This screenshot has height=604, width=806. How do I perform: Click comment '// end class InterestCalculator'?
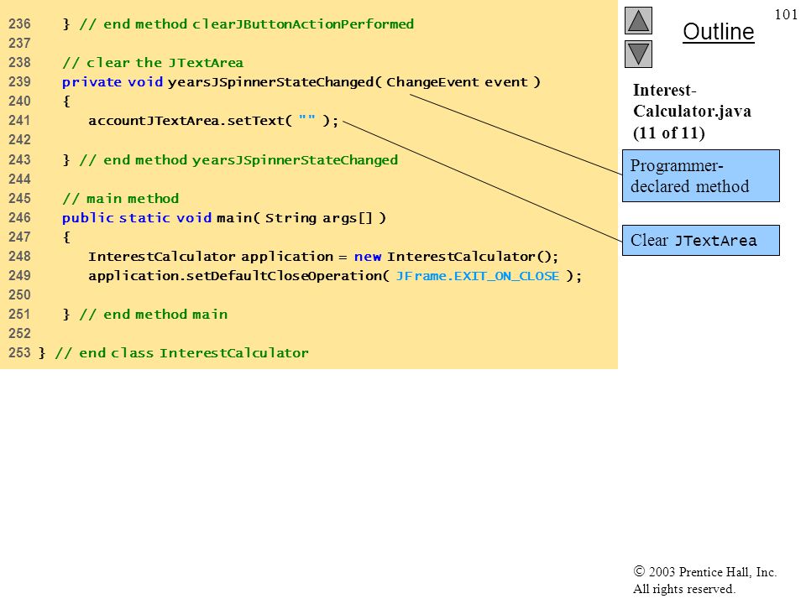[x=181, y=353]
